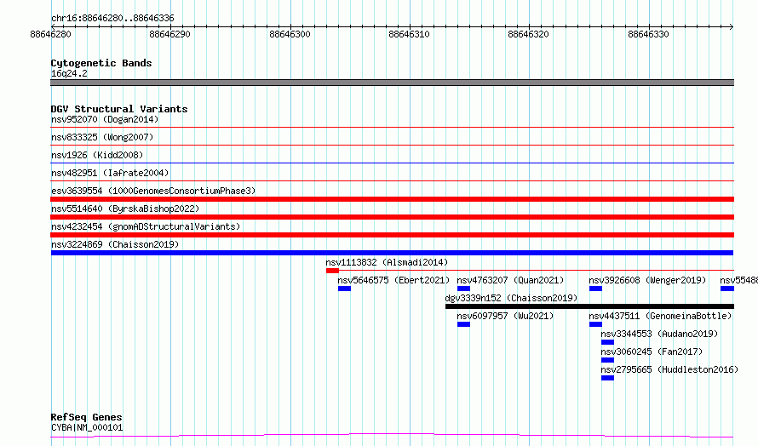
Task: Open nsv1113832 (Alsmadi2014) label
Action: (x=387, y=262)
